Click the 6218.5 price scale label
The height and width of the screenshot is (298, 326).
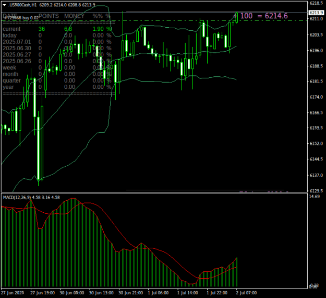click(316, 3)
